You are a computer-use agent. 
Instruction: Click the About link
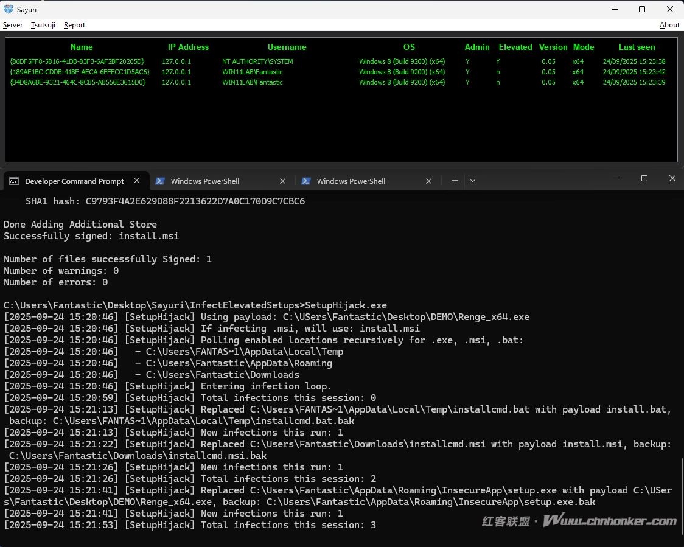point(669,25)
